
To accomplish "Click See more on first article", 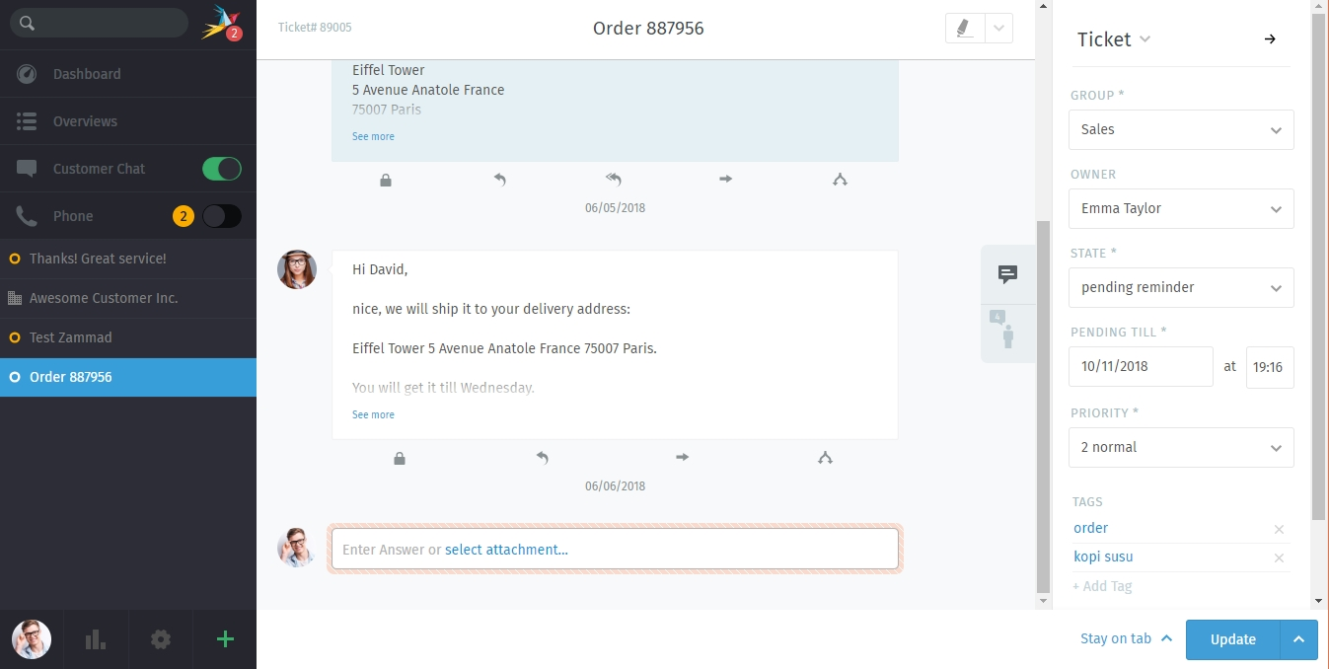I will click(373, 136).
